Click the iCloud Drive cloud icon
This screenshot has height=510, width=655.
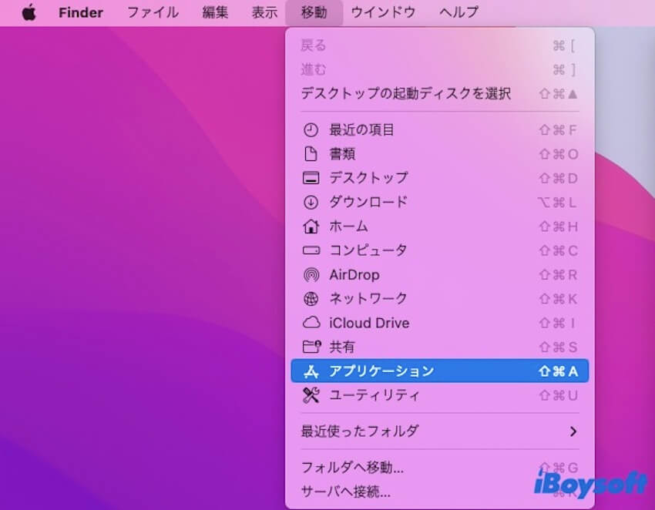(x=311, y=323)
